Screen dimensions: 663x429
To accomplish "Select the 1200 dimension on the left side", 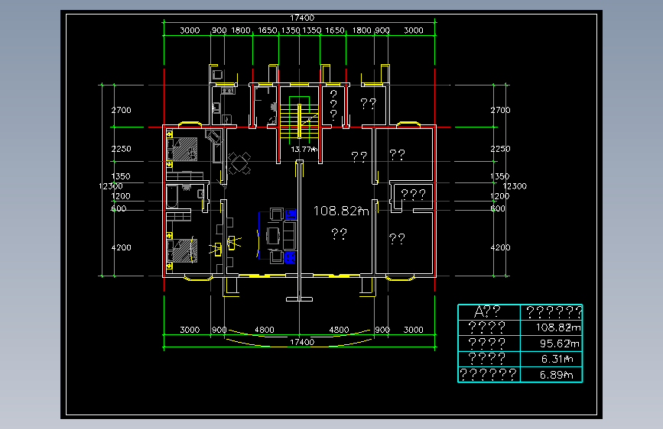I will click(x=121, y=196).
